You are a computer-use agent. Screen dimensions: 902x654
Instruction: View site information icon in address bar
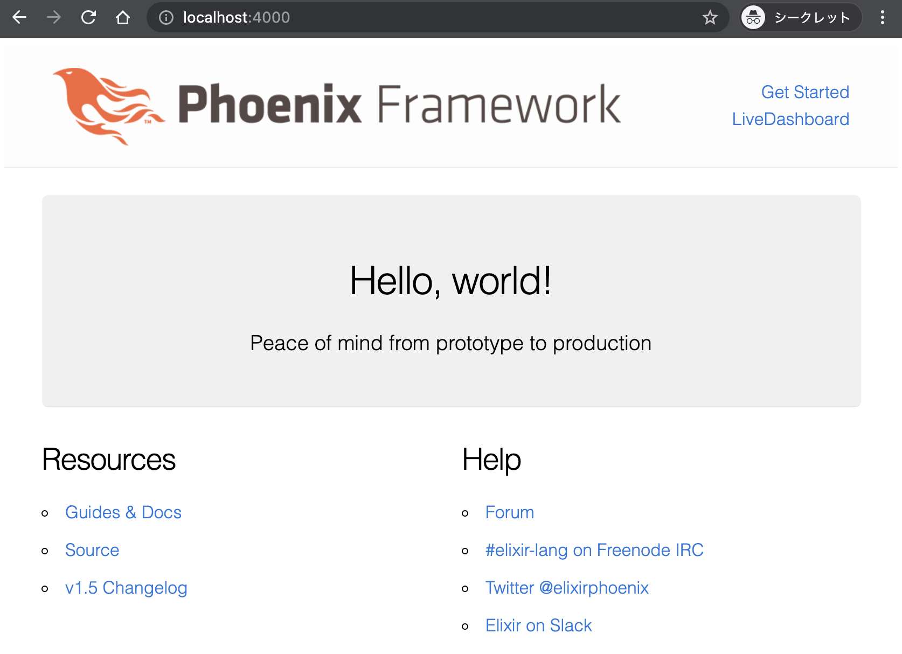click(x=166, y=18)
